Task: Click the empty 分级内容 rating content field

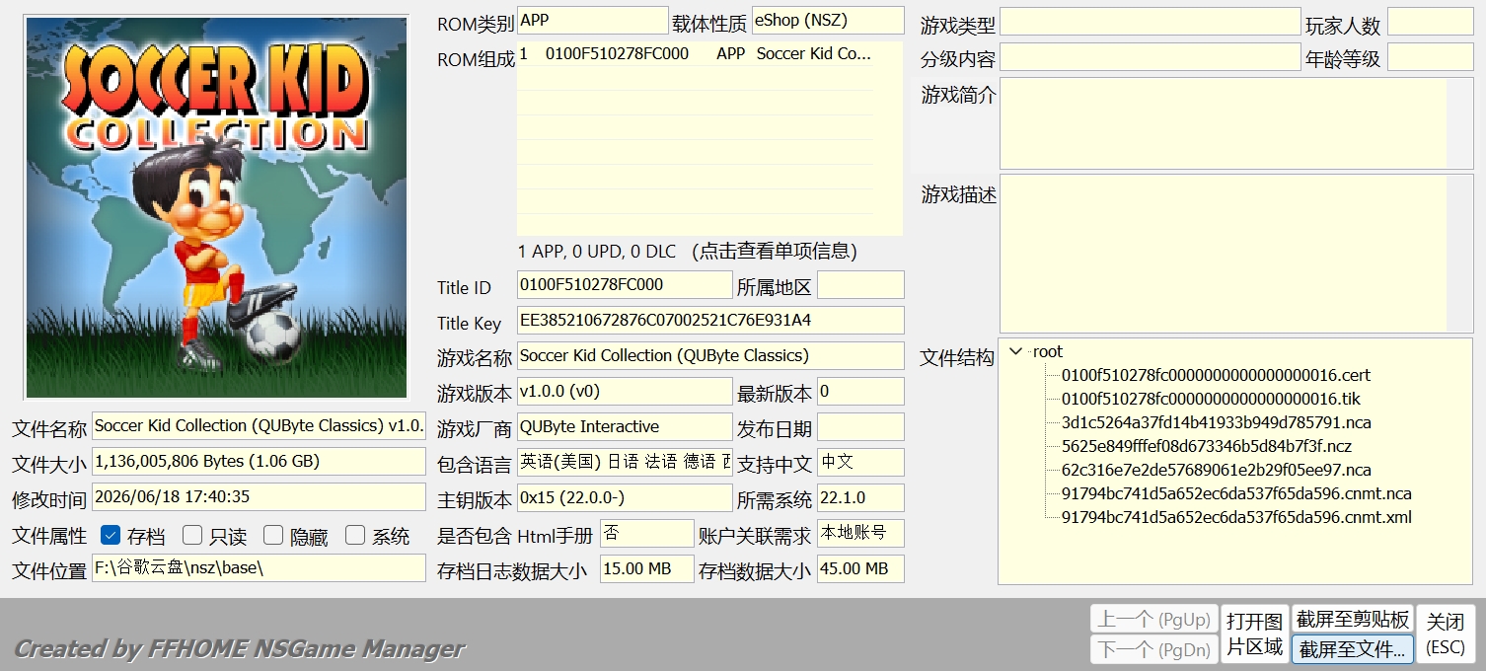Action: point(1151,56)
